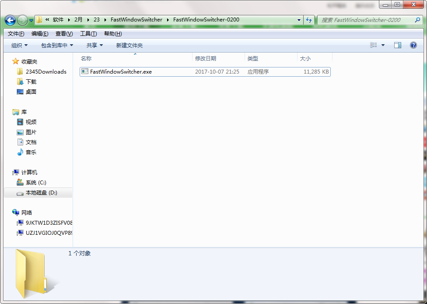427x304 pixels.
Task: Click the search magnifier icon
Action: (417, 20)
